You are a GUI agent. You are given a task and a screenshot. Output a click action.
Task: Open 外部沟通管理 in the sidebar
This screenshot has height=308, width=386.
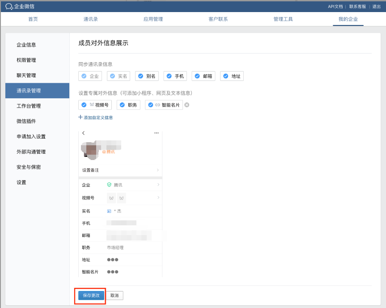[x=38, y=152]
